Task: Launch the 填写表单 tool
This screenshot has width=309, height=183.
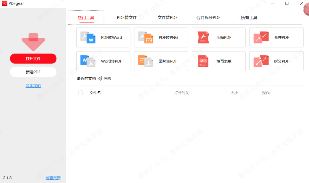Action: (x=219, y=61)
